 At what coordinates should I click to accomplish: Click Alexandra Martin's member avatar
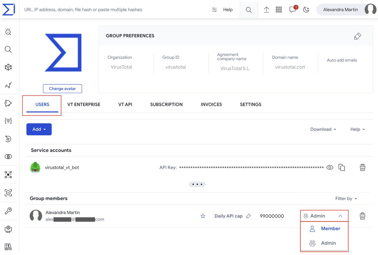[36, 216]
